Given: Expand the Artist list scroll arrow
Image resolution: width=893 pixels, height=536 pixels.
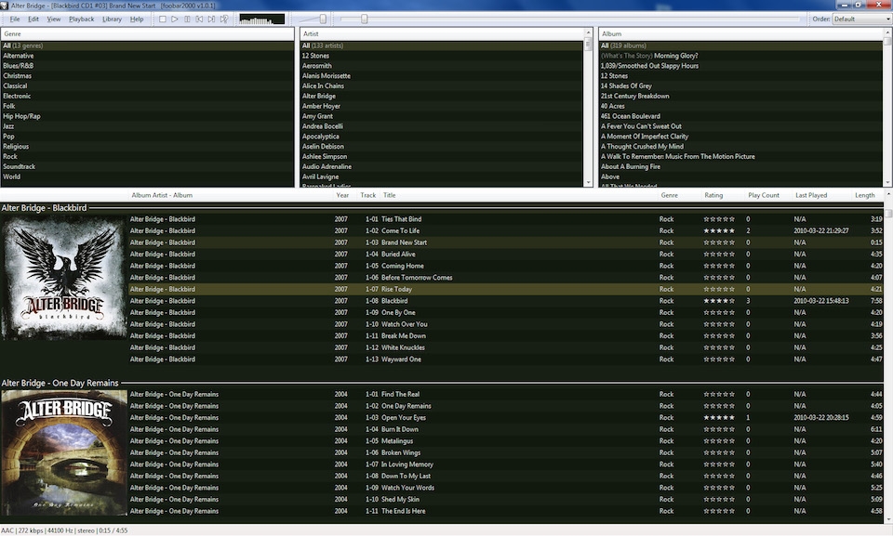Looking at the screenshot, I should coord(587,31).
